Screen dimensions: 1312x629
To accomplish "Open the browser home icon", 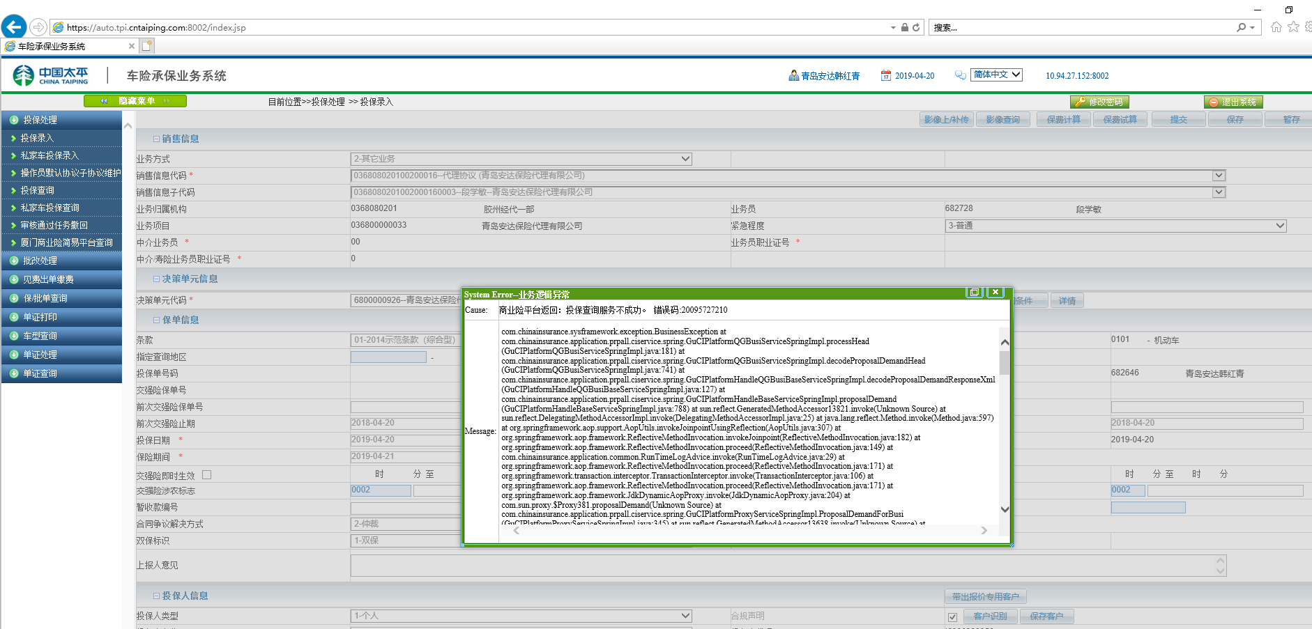I will coord(1276,27).
